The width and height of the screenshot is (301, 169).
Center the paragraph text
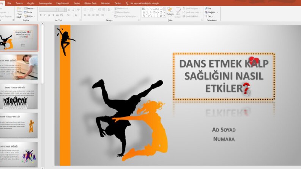click(x=89, y=15)
